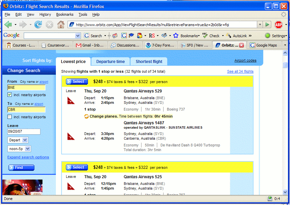290x205 pixels.
Task: Click the From airport link
Action: coord(44,82)
